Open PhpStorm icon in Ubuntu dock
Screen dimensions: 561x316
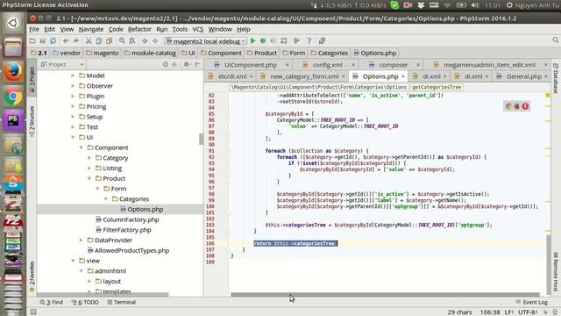[x=13, y=120]
